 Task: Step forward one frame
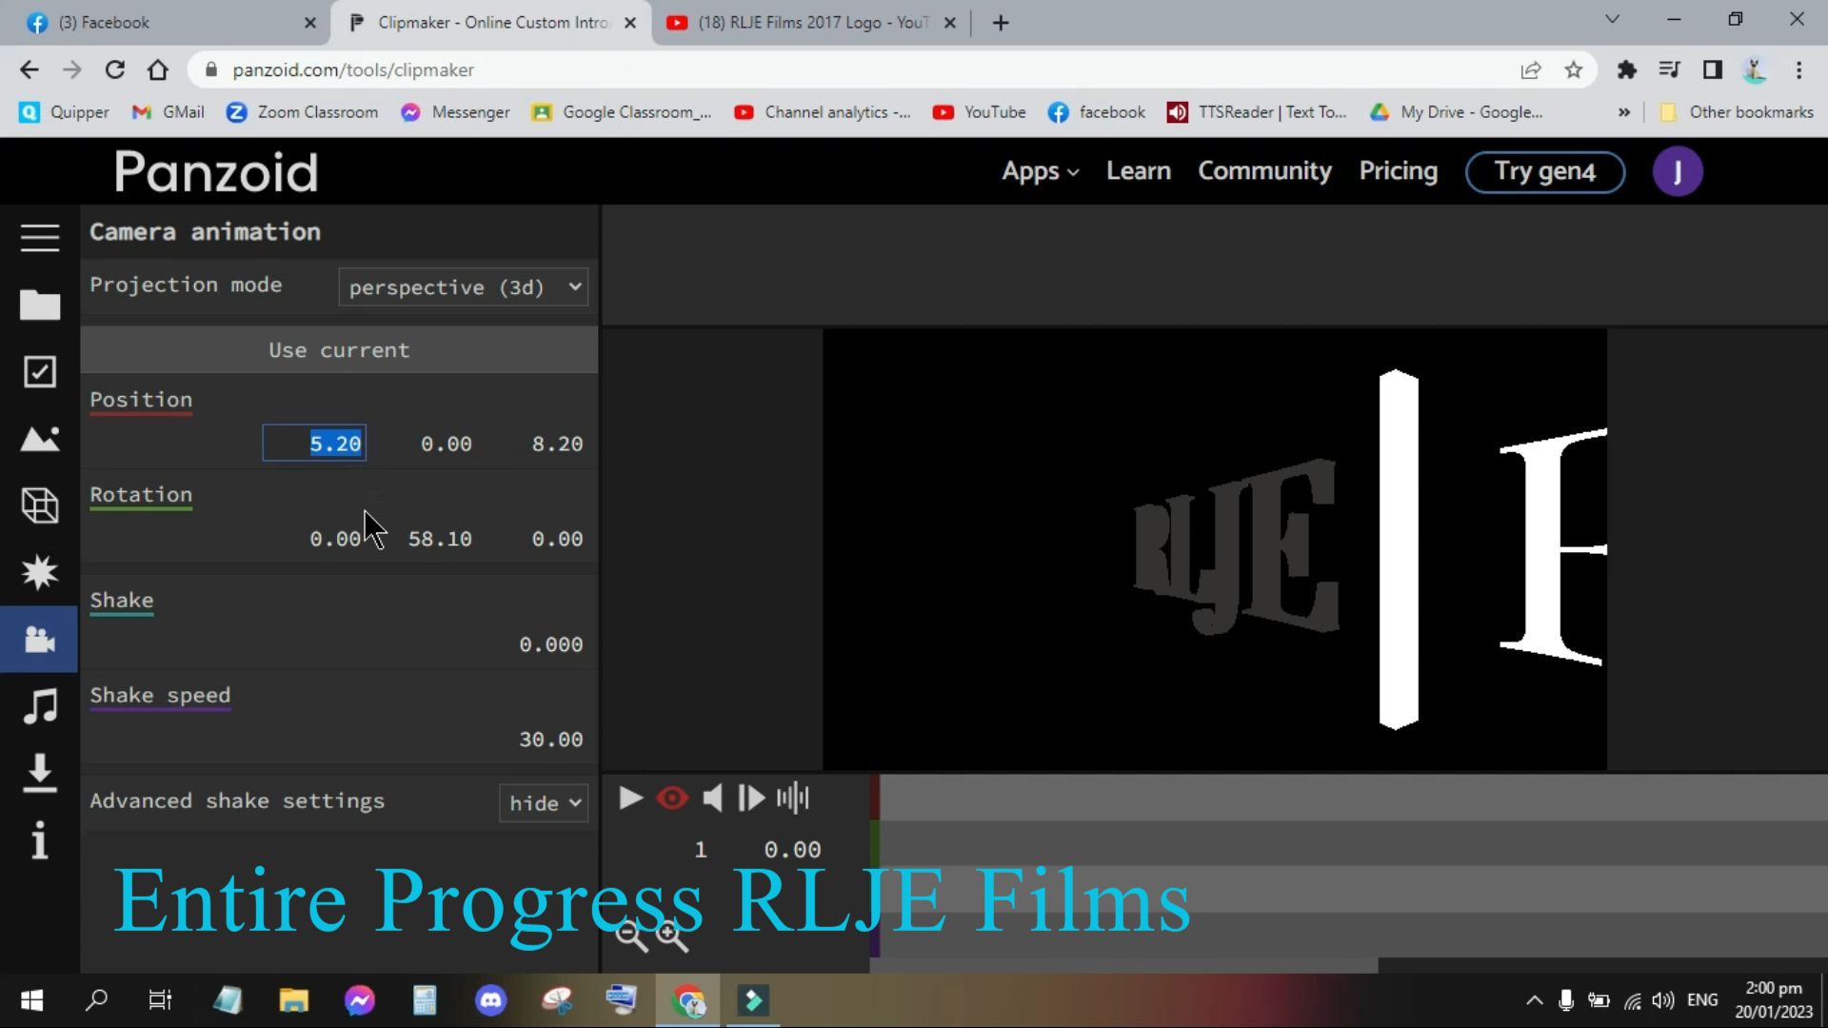click(x=751, y=798)
